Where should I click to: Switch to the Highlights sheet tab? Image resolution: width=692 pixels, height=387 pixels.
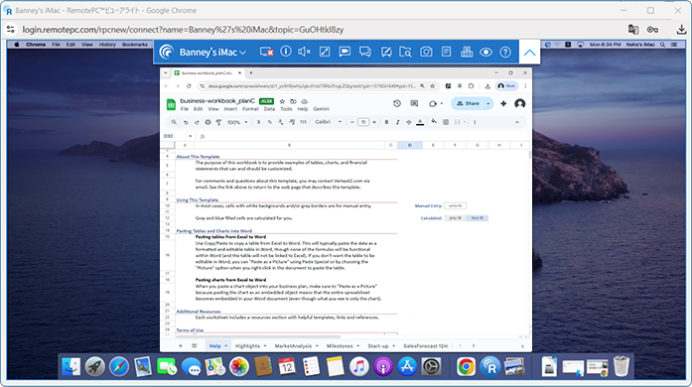tap(247, 346)
